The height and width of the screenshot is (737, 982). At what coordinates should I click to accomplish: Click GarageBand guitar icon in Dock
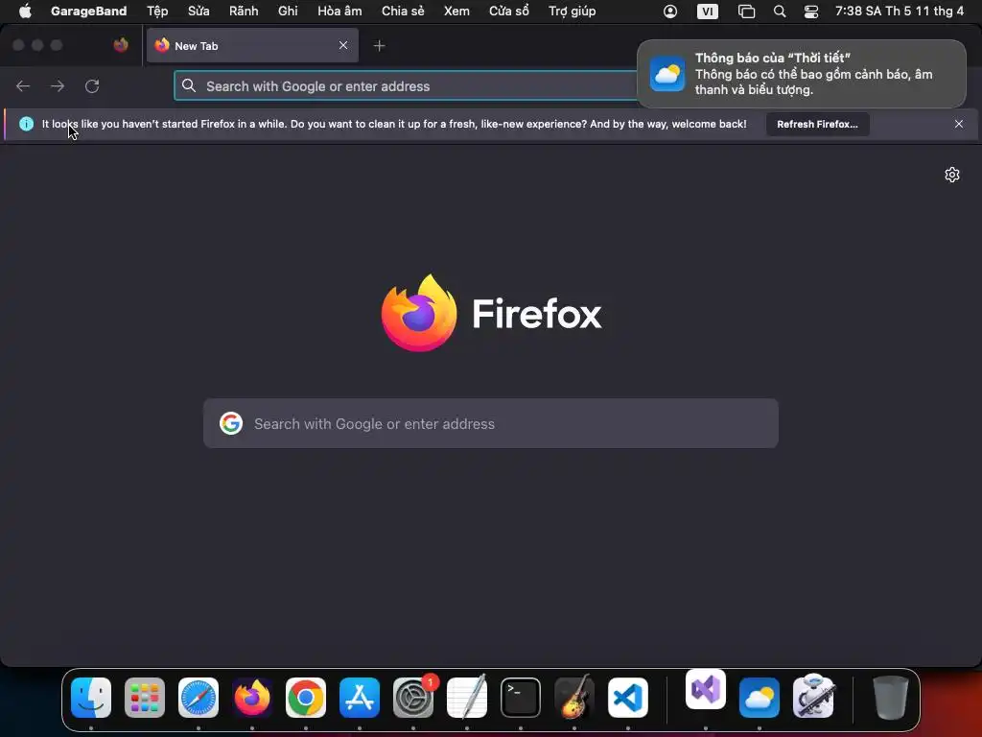click(x=574, y=697)
